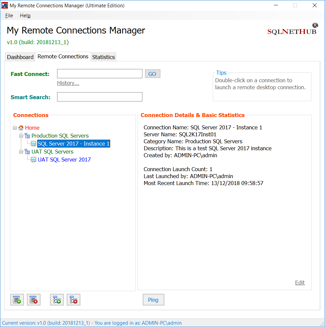Click the Tips box text

(260, 84)
